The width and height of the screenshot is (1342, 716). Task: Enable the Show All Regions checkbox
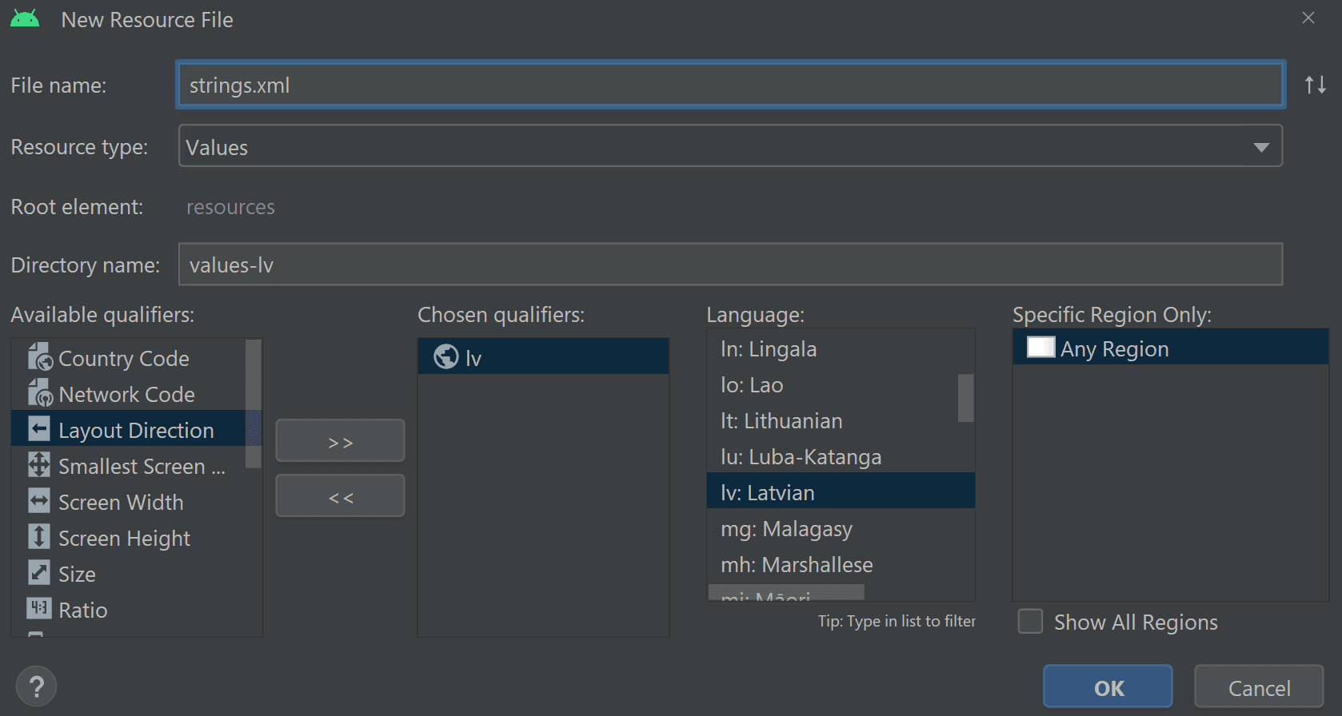point(1030,622)
